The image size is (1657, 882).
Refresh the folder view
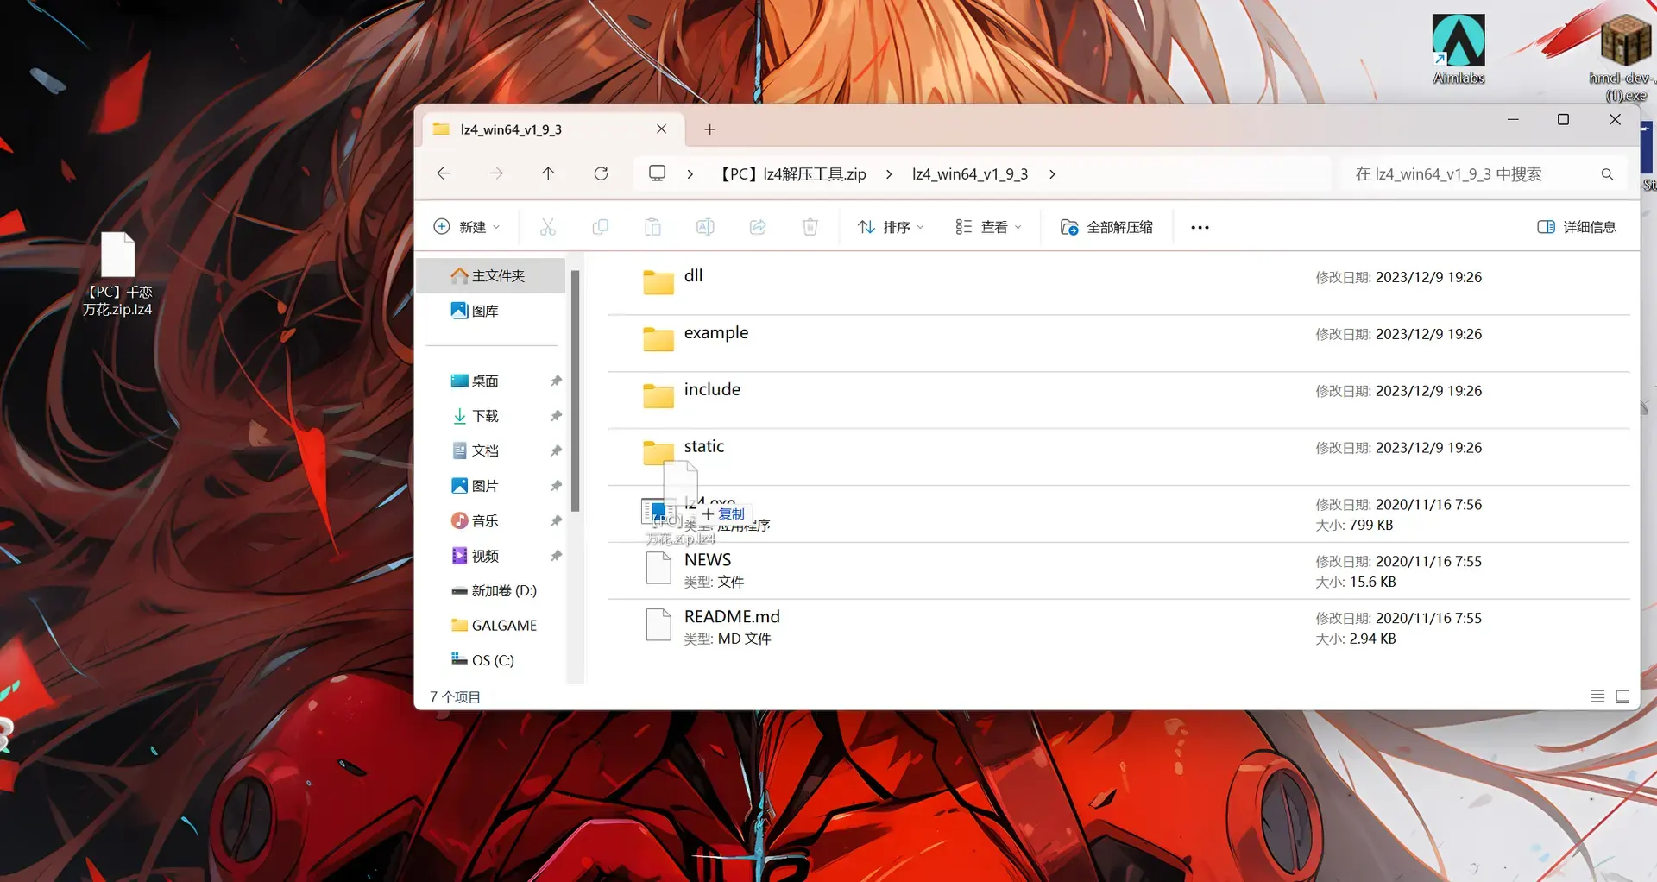coord(602,173)
